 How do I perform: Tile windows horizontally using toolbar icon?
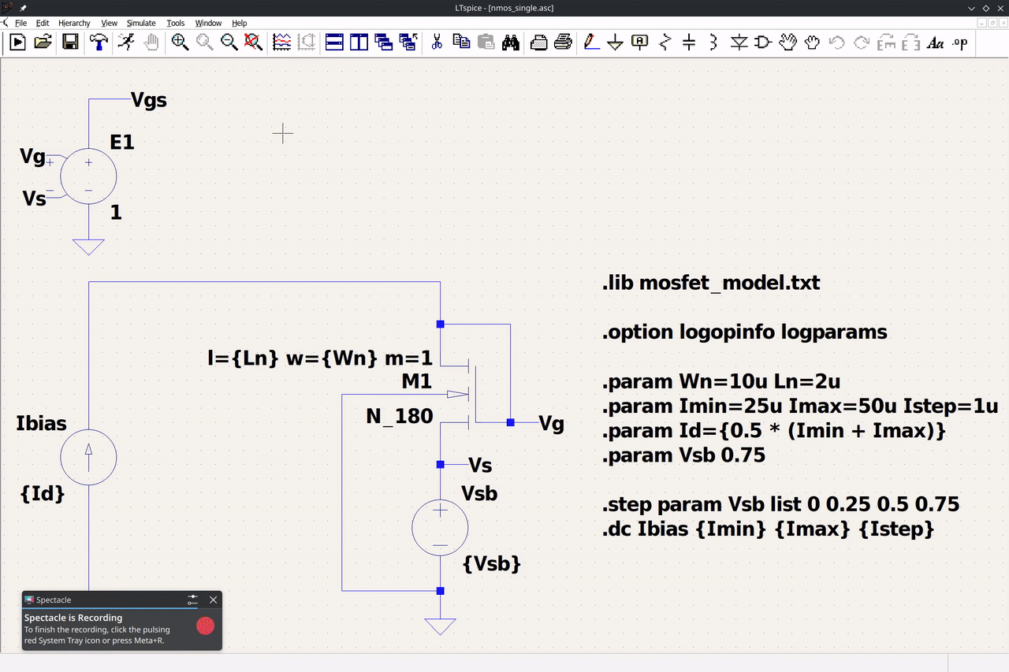click(334, 43)
